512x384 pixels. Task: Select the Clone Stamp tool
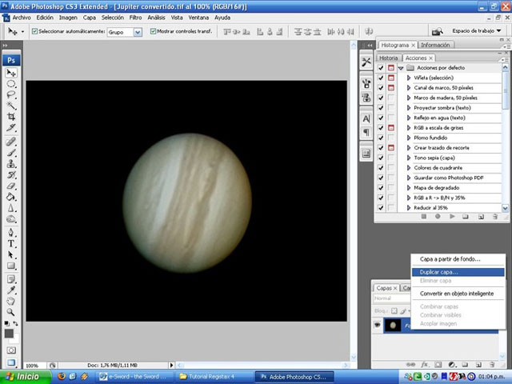(11, 163)
